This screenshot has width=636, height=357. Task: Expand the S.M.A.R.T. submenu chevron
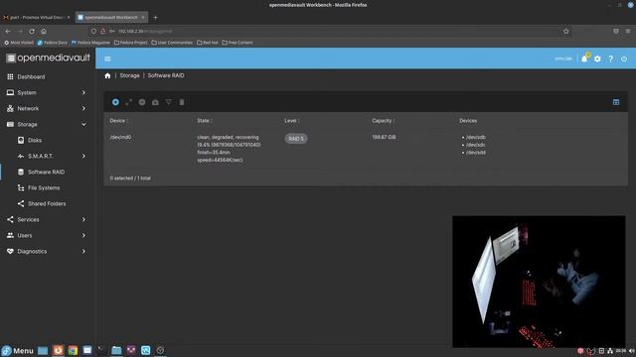tap(83, 157)
